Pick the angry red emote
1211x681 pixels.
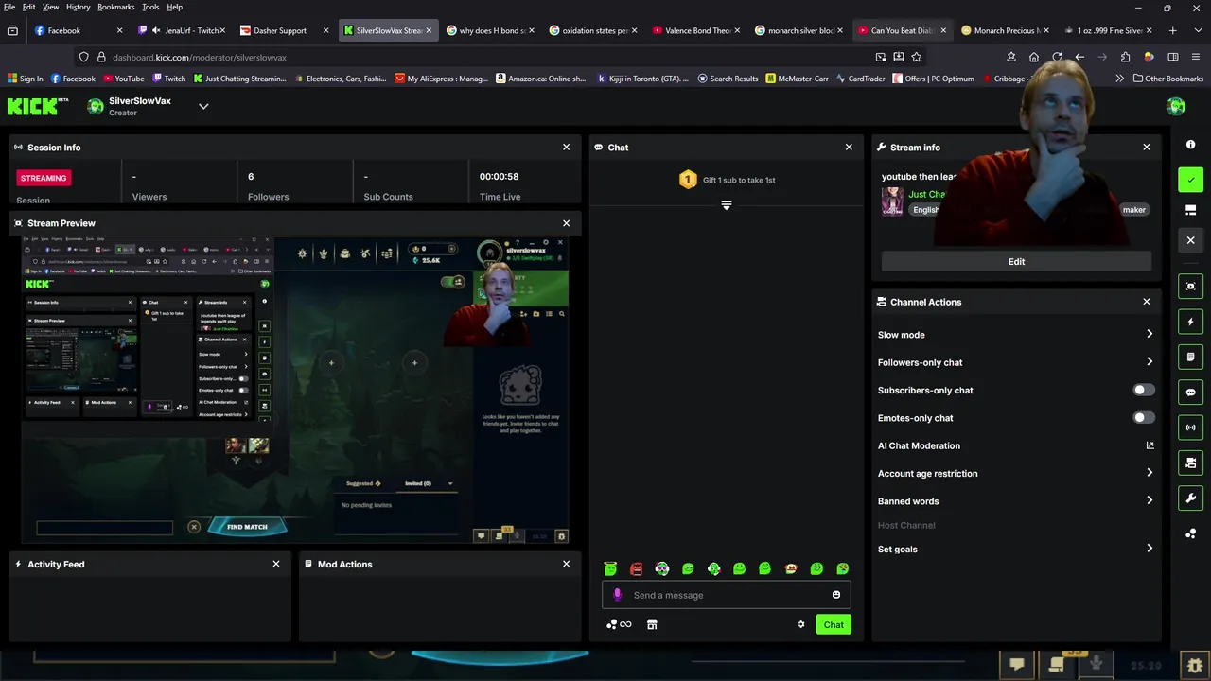(x=637, y=568)
